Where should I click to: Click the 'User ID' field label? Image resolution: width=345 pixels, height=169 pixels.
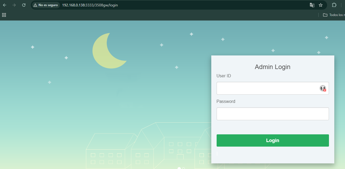point(224,76)
